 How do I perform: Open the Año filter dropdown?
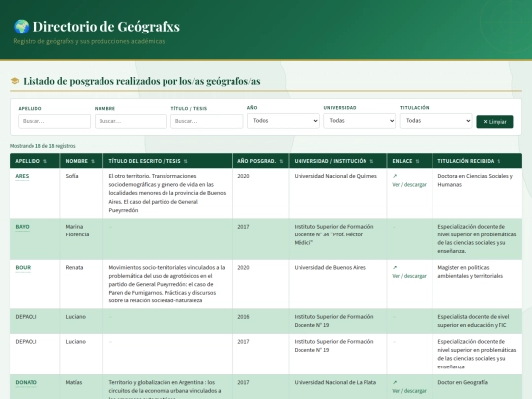pyautogui.click(x=284, y=121)
